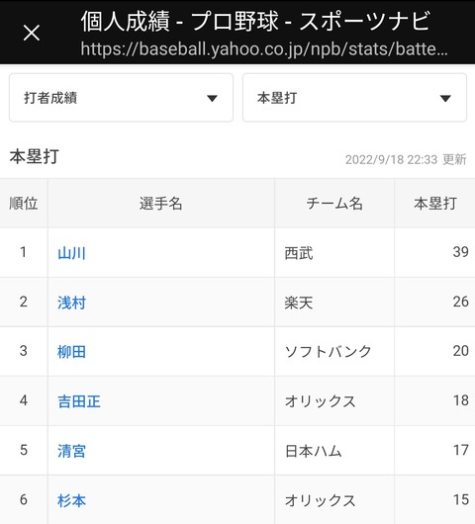Open player 山川's profile link
This screenshot has height=524, width=475.
click(x=71, y=253)
